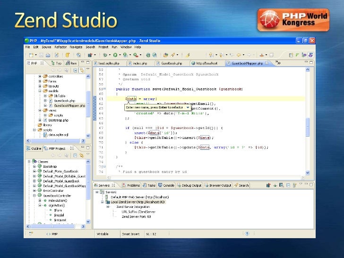Click the Debug bug icon in the toolbar
Image resolution: width=344 pixels, height=258 pixels.
(x=105, y=55)
